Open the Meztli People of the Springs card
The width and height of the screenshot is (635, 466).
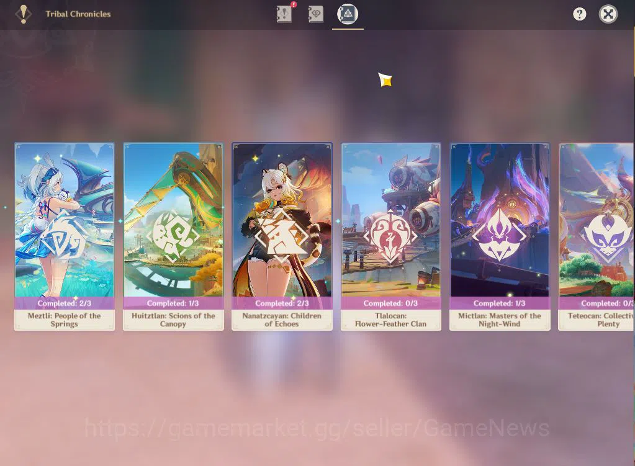(65, 236)
